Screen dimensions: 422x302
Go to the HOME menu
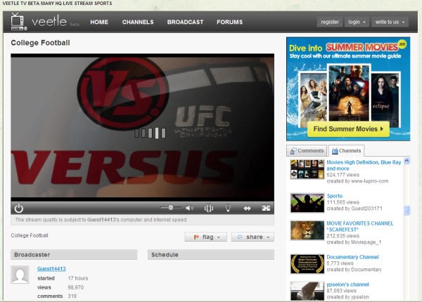click(99, 22)
